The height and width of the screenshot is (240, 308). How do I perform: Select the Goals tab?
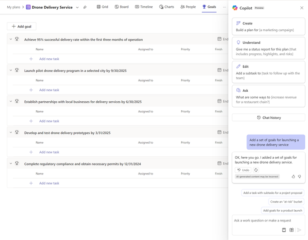tap(209, 7)
